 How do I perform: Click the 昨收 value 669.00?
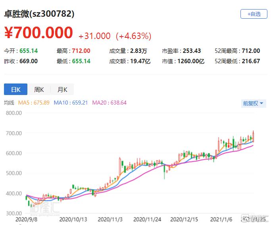pyautogui.click(x=29, y=61)
